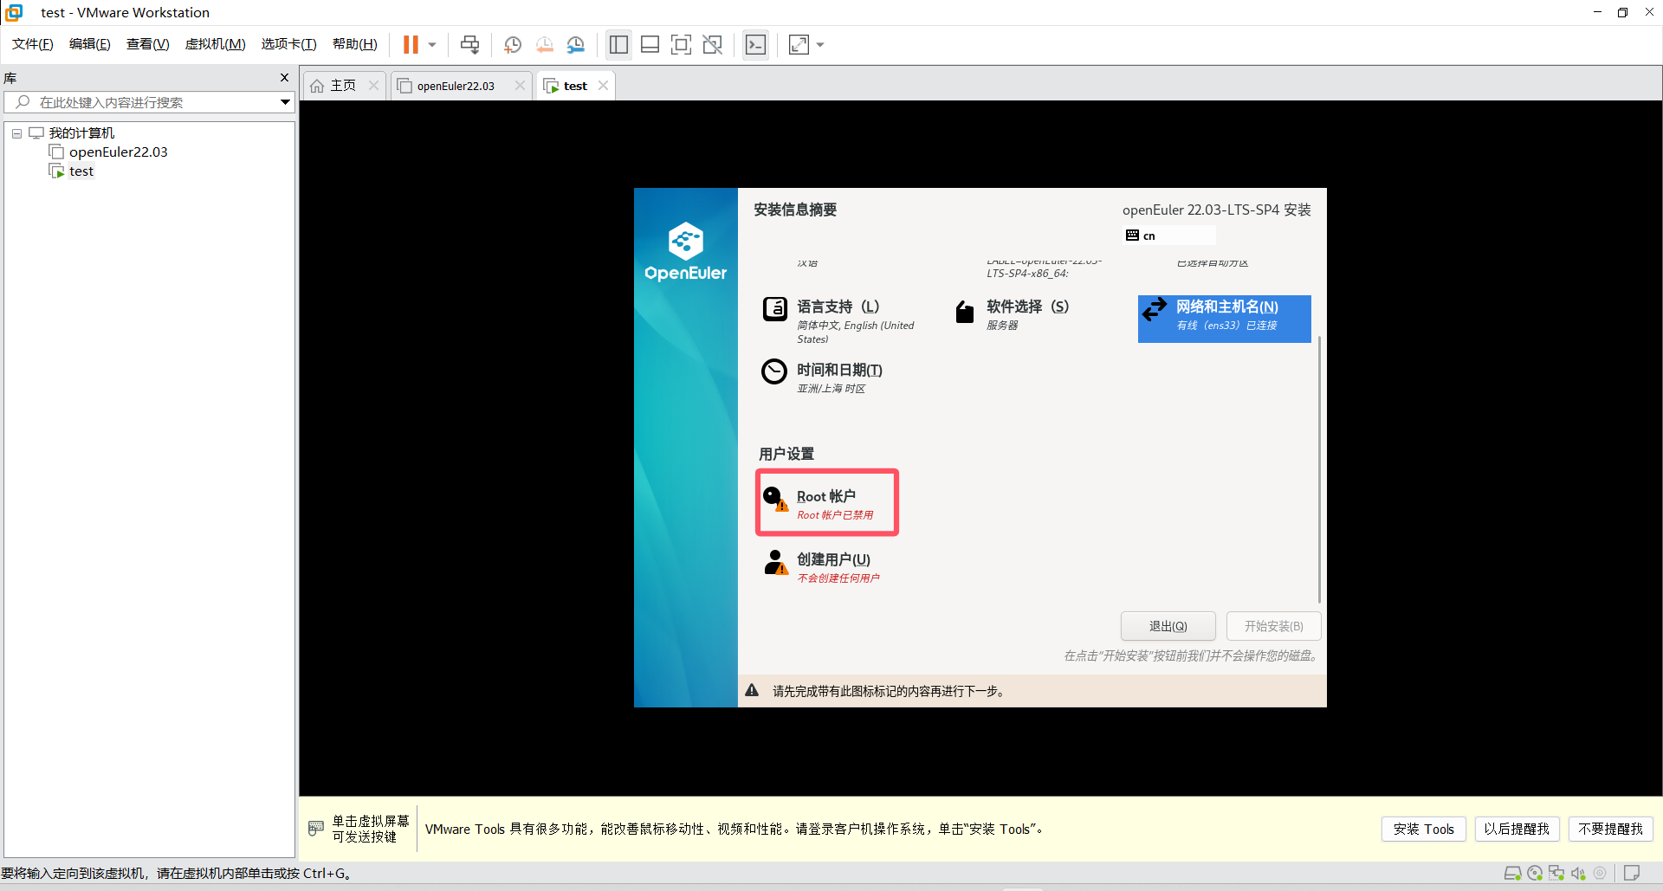
Task: Click the sound card status icon
Action: pos(1578,874)
